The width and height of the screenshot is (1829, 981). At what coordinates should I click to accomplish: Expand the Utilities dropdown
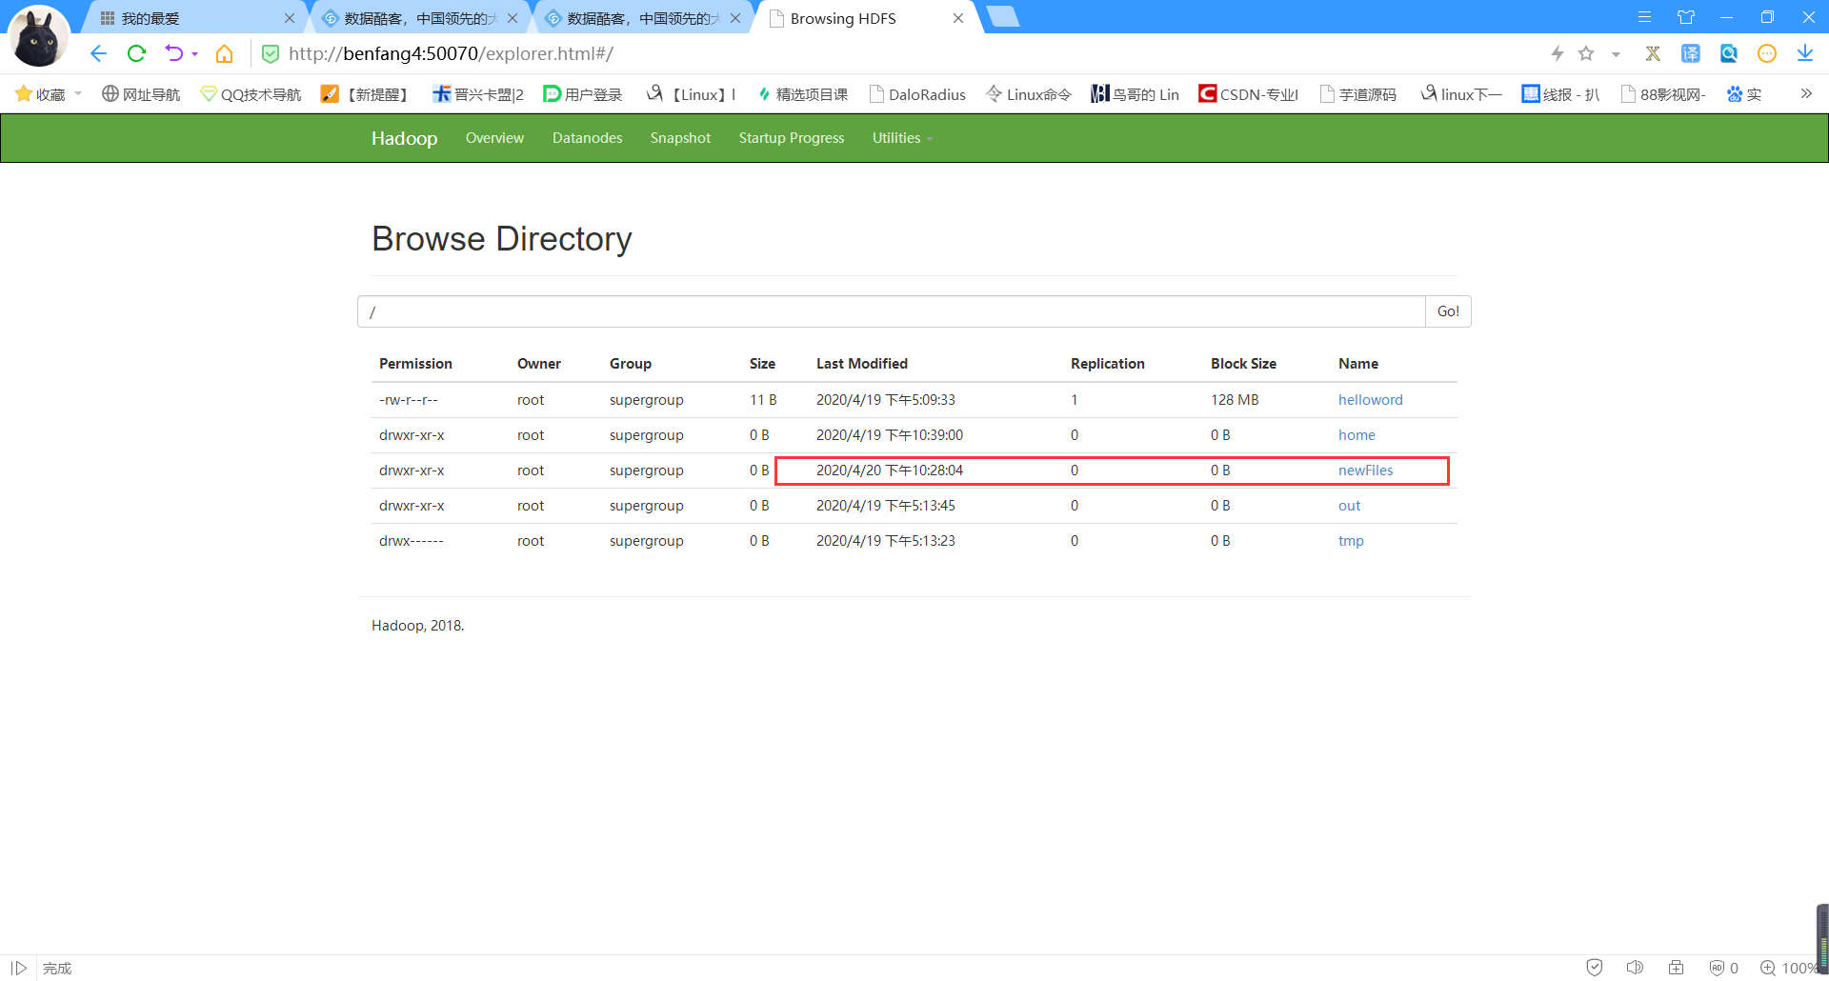tap(902, 138)
